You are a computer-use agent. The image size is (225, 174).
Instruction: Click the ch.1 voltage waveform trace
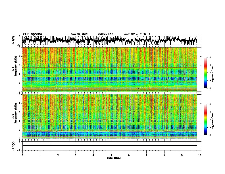(x=109, y=40)
